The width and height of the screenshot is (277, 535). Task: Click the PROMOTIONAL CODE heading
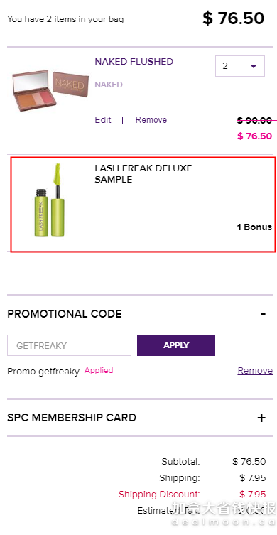pyautogui.click(x=65, y=314)
